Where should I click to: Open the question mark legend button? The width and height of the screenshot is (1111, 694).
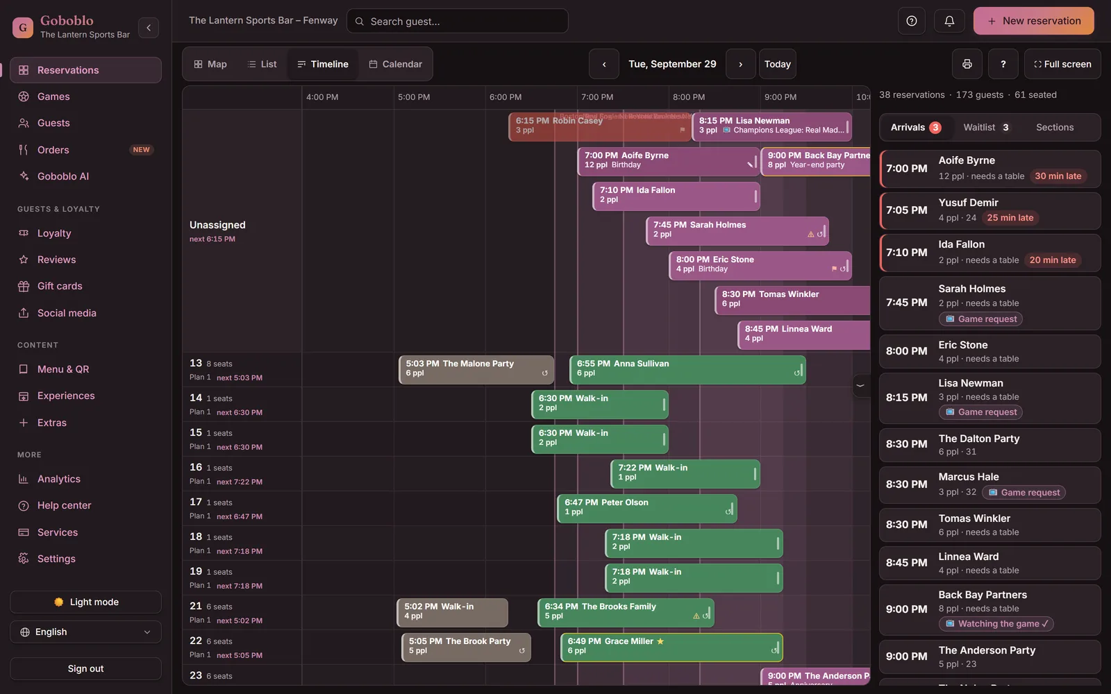(1003, 64)
